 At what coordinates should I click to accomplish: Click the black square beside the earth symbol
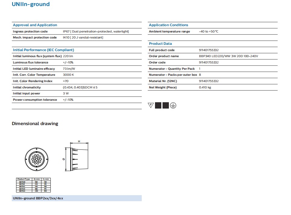(166, 106)
